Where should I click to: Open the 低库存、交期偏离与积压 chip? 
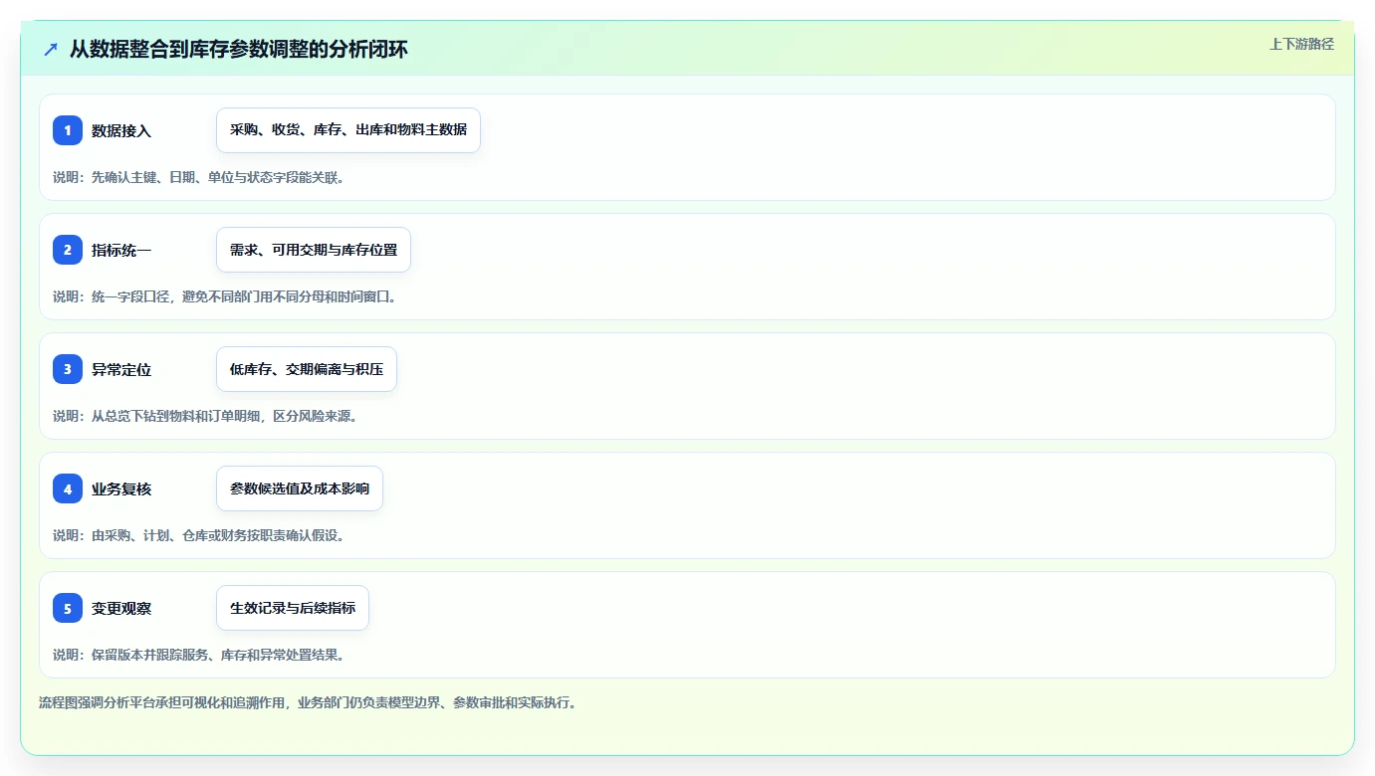307,369
